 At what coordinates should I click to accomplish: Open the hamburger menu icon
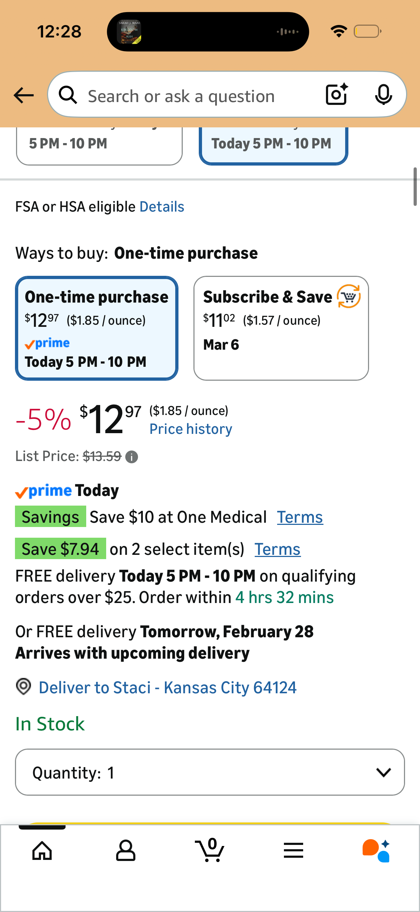tap(293, 851)
